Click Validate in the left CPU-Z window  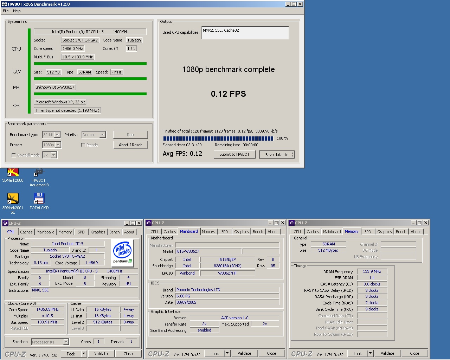pyautogui.click(x=101, y=354)
